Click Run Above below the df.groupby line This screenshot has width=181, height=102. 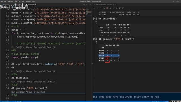(x=27, y=92)
